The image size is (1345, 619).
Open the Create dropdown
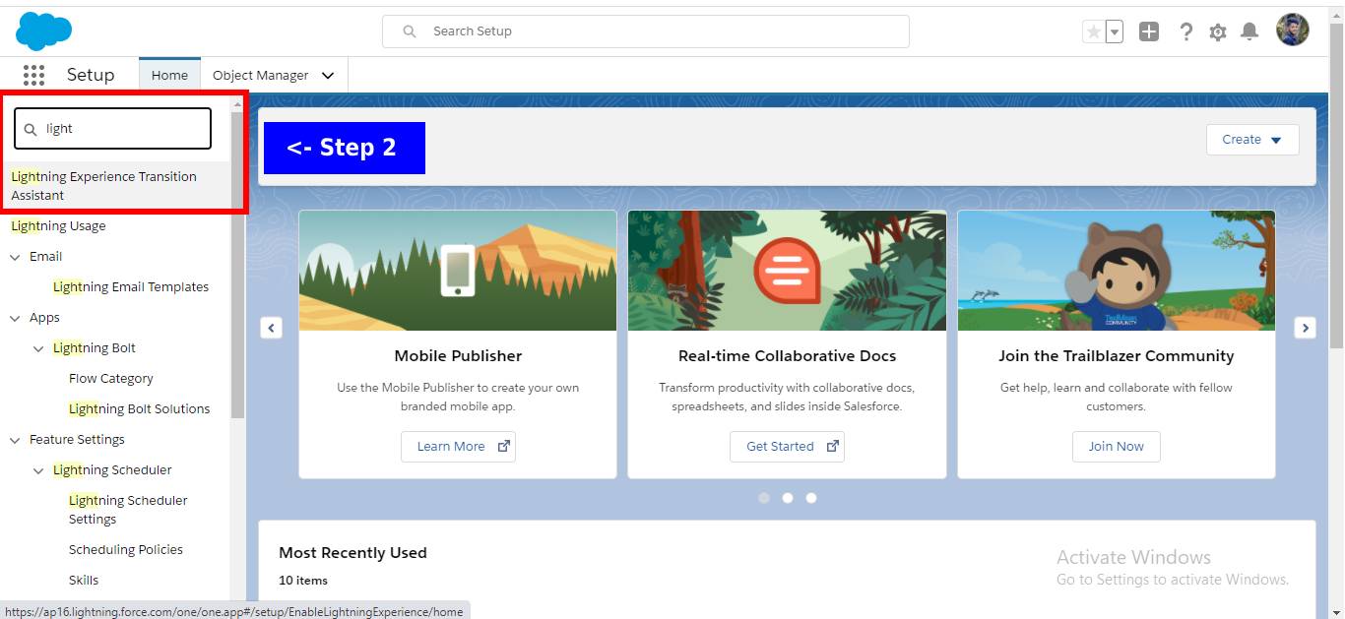[x=1251, y=139]
